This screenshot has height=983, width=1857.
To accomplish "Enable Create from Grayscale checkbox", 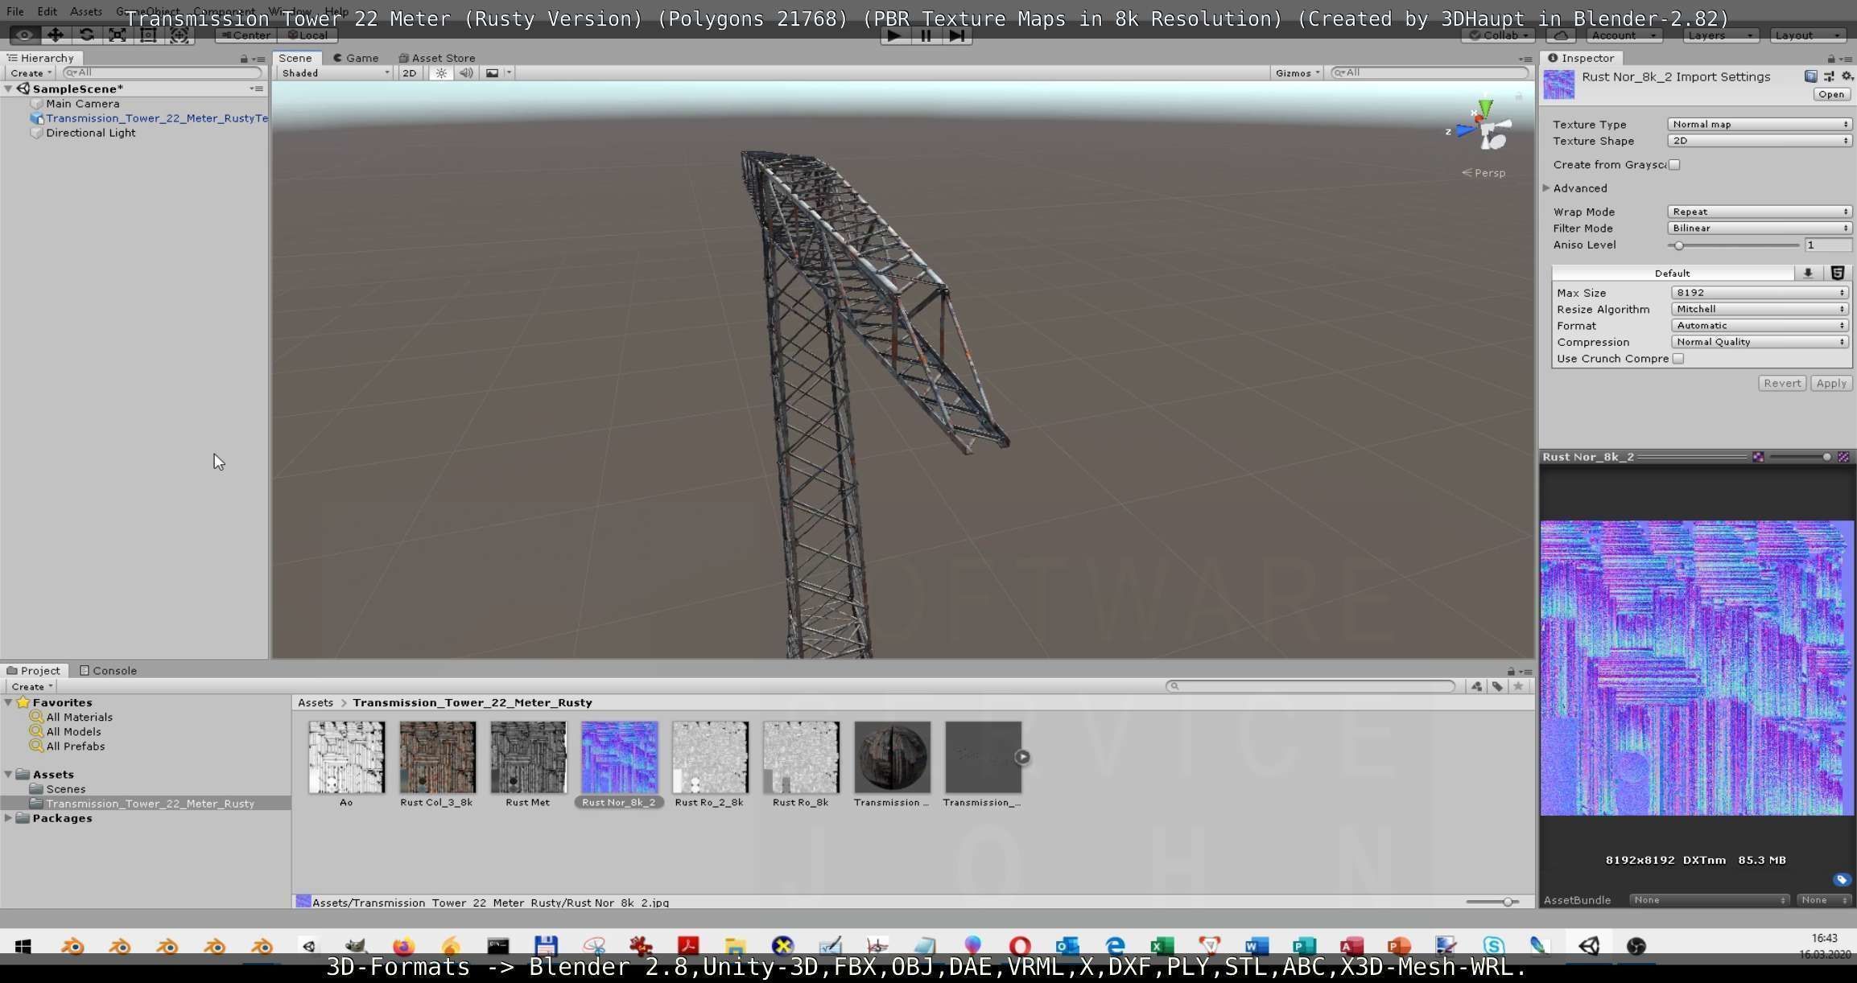I will (1674, 165).
